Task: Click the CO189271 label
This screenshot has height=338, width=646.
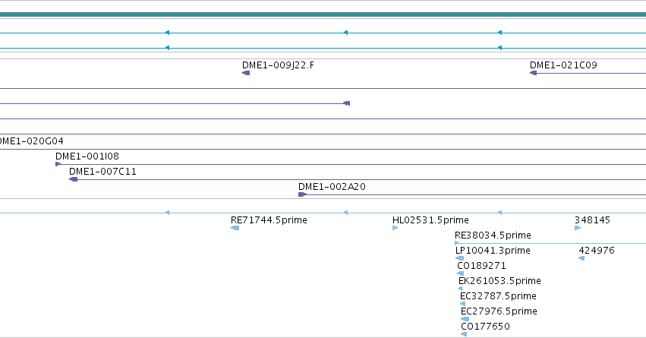Action: [481, 267]
